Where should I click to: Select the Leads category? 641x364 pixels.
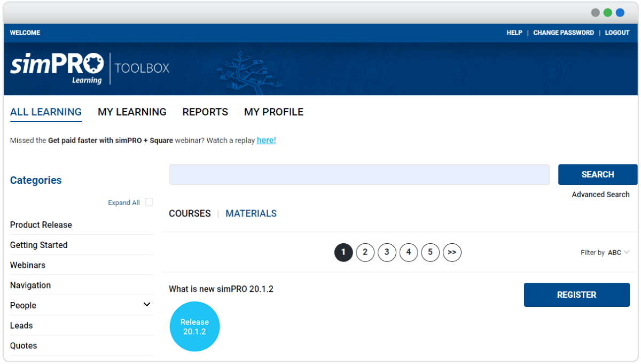21,326
